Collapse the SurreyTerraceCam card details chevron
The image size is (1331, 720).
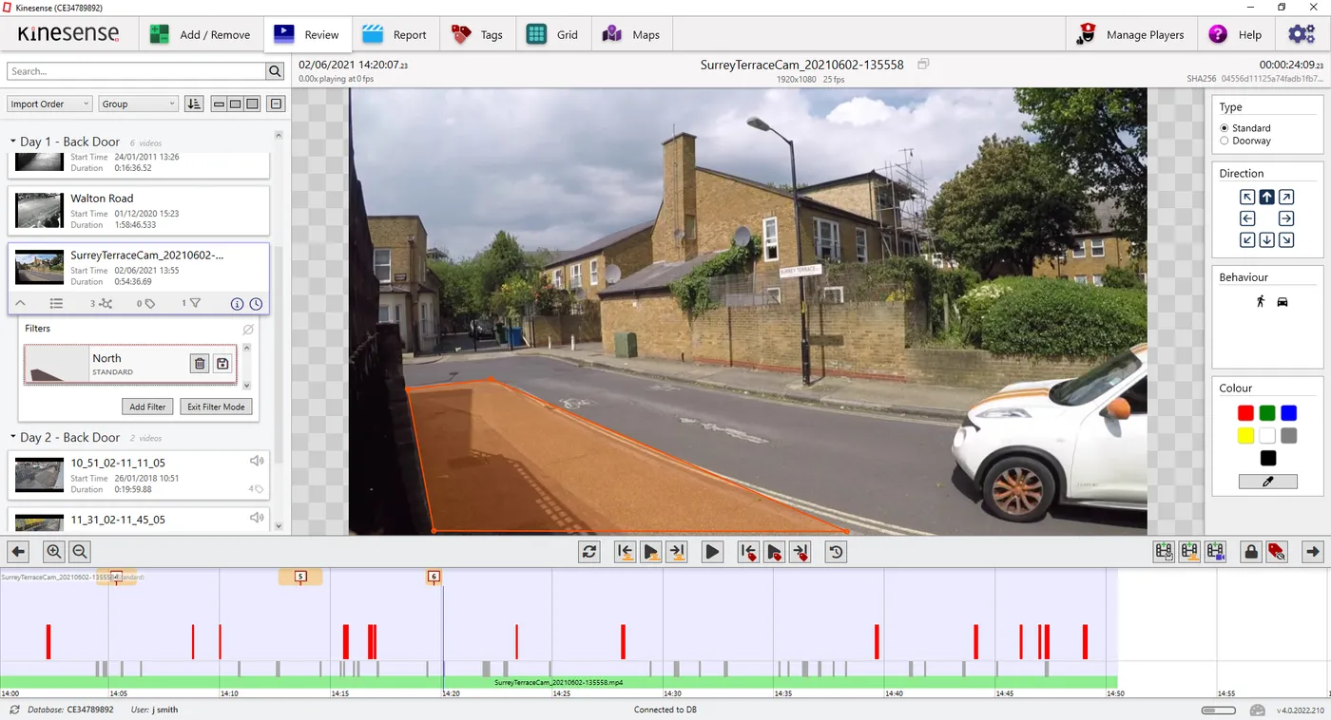pyautogui.click(x=21, y=304)
